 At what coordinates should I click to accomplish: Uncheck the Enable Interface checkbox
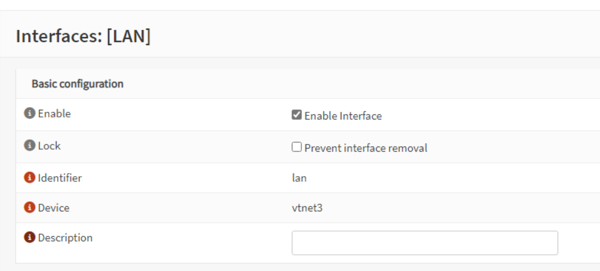pyautogui.click(x=296, y=115)
